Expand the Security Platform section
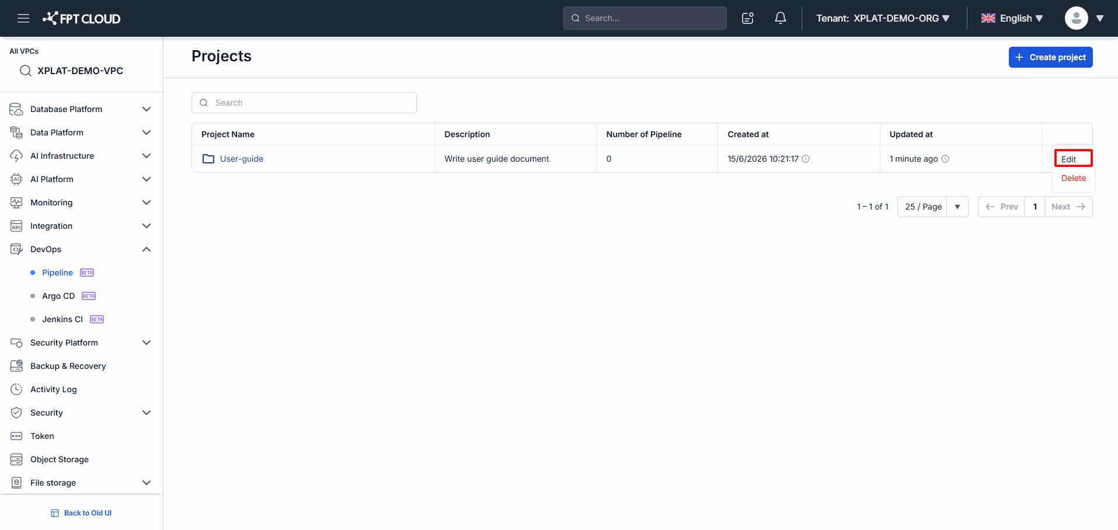1118x530 pixels. click(x=147, y=343)
